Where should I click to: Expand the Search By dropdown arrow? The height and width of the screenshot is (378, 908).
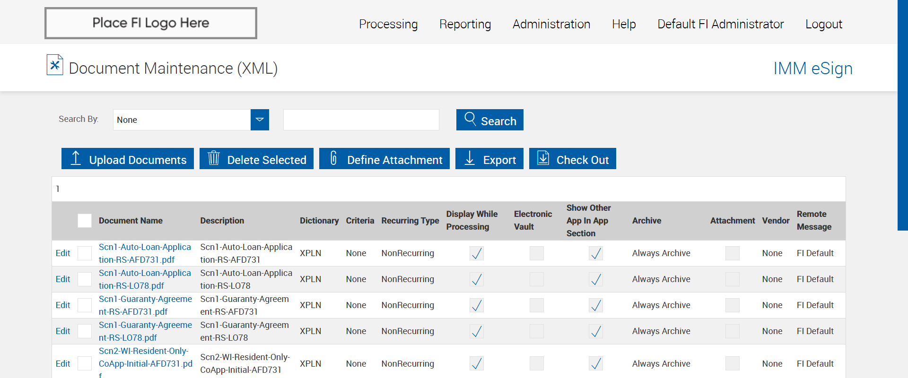pyautogui.click(x=260, y=120)
